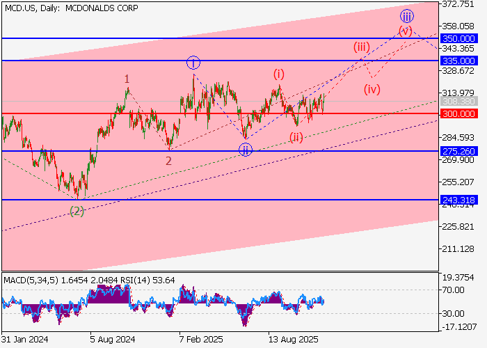Select the red (ii) wave label
Image resolution: width=487 pixels, height=348 pixels.
(x=296, y=137)
